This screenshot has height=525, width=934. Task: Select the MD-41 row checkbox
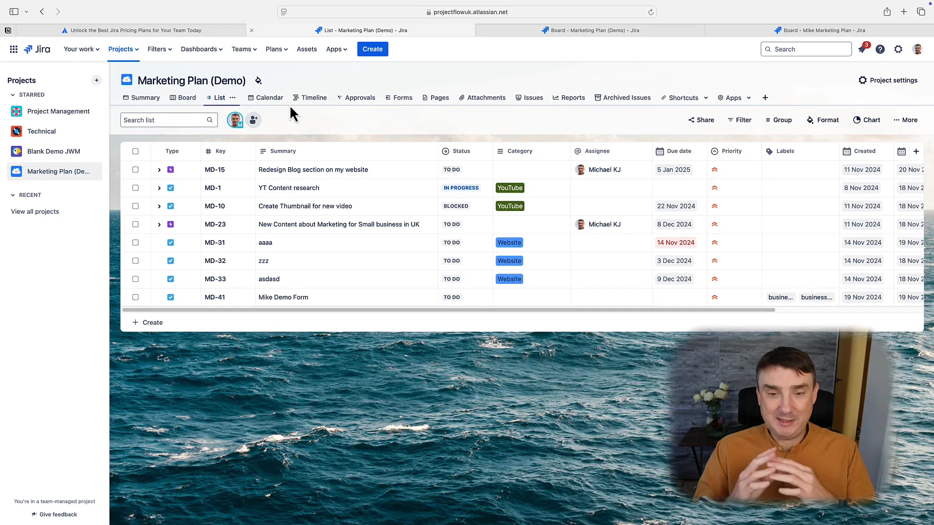point(135,297)
